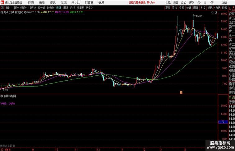
Task: Select the 月线 monthly chart tab
Action: [x=72, y=8]
